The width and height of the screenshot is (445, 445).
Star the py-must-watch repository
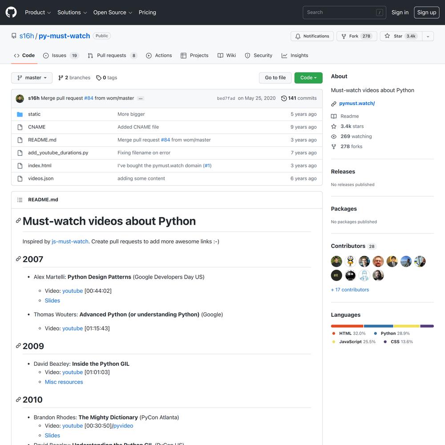pyautogui.click(x=401, y=36)
